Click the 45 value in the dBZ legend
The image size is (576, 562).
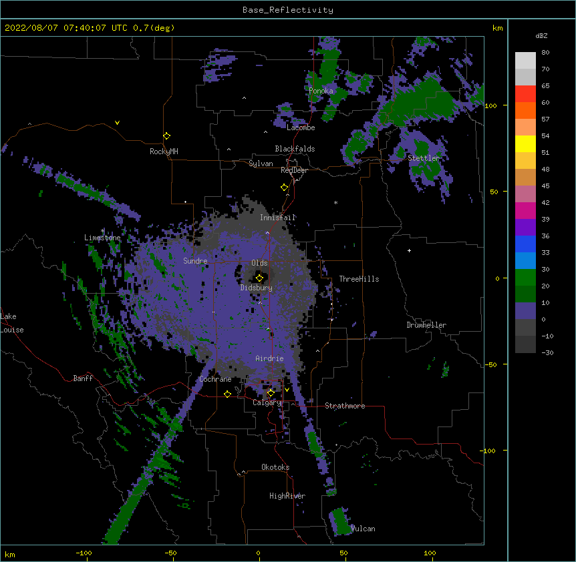545,186
